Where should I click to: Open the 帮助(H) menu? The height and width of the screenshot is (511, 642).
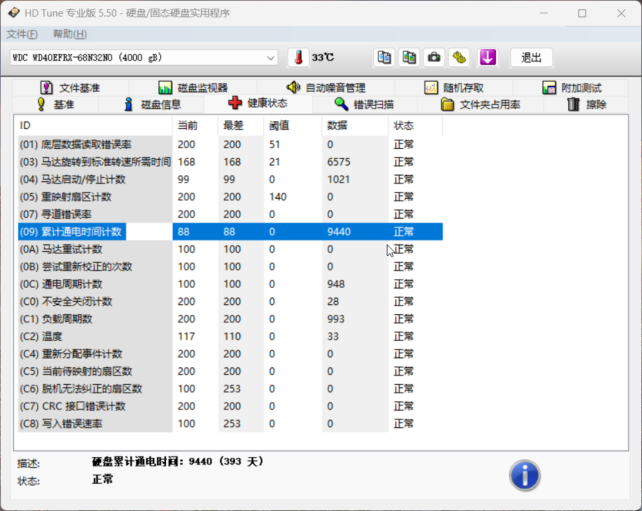pyautogui.click(x=70, y=34)
